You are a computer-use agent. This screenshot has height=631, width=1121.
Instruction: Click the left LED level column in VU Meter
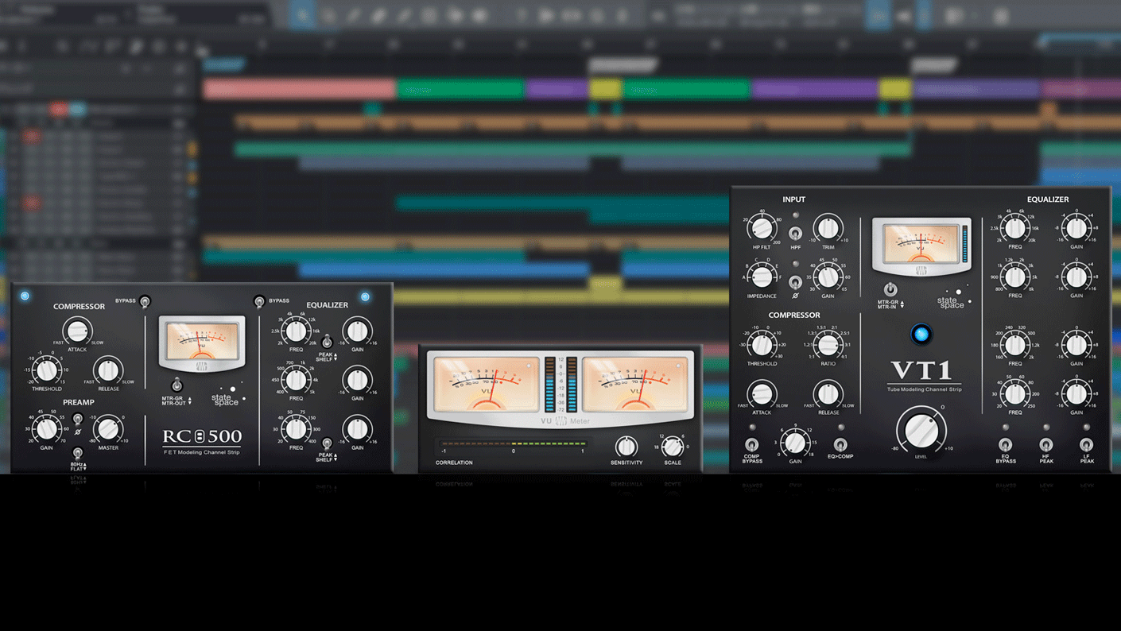click(549, 385)
